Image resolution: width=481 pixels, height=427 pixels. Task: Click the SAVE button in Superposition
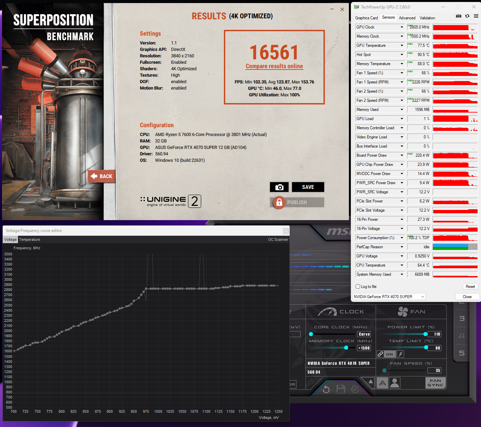(308, 187)
